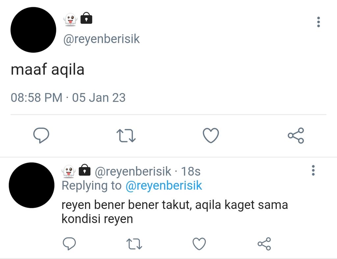Open main tweet author's profile picture

point(33,30)
